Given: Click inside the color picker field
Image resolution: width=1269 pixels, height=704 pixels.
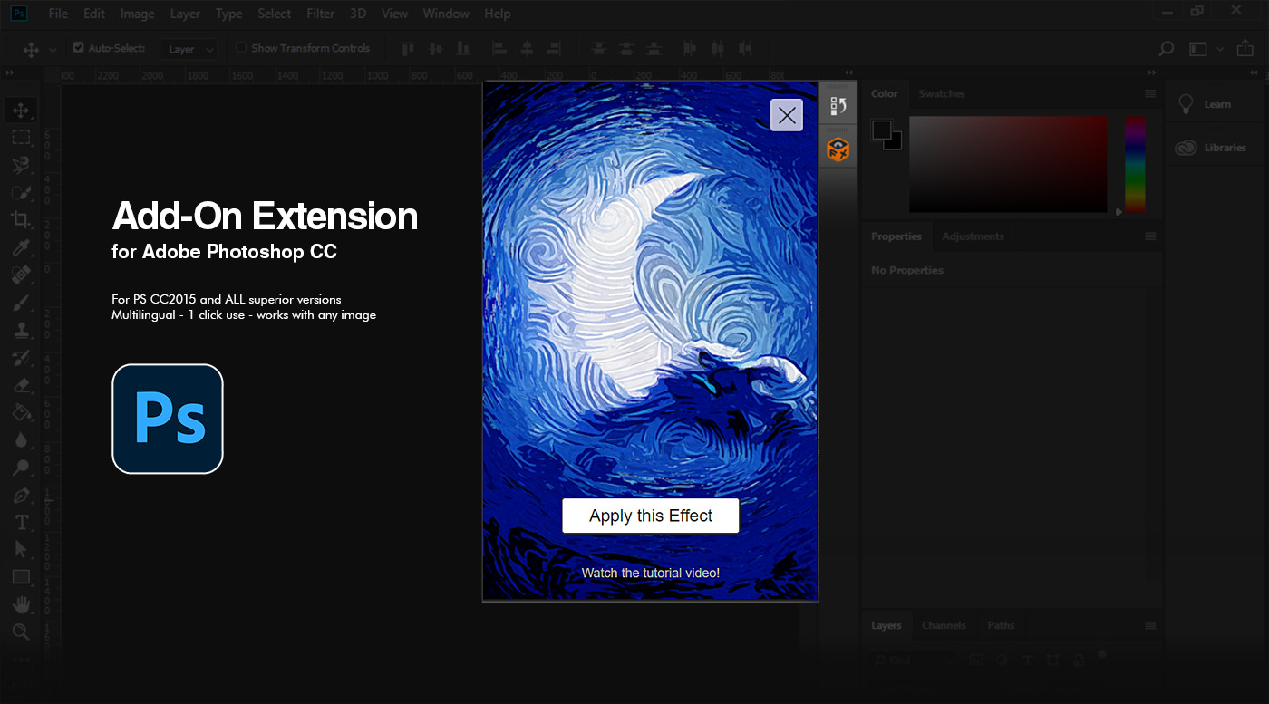Looking at the screenshot, I should point(1008,163).
